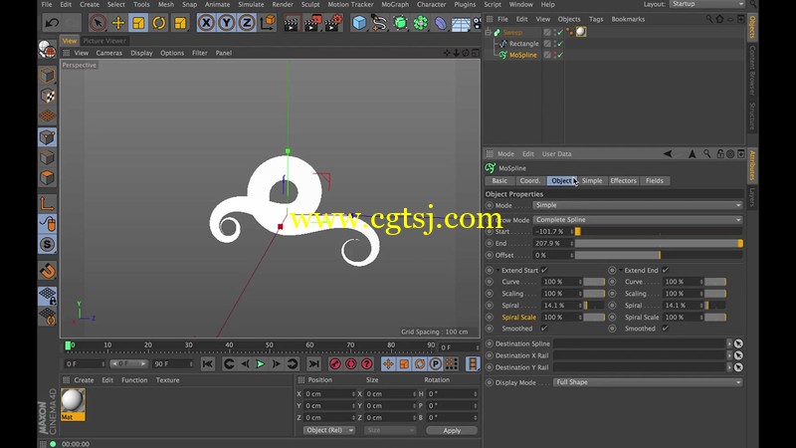Go to end of timeline
The image size is (796, 448).
[x=313, y=363]
